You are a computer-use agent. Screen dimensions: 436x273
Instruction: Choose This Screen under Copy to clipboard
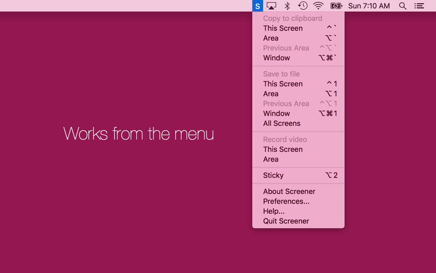(298, 28)
